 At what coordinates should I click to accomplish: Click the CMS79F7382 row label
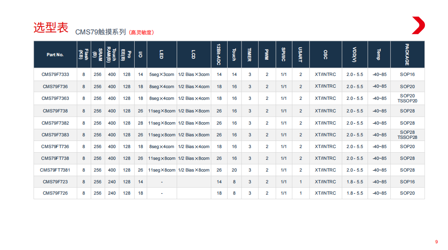[x=55, y=123]
